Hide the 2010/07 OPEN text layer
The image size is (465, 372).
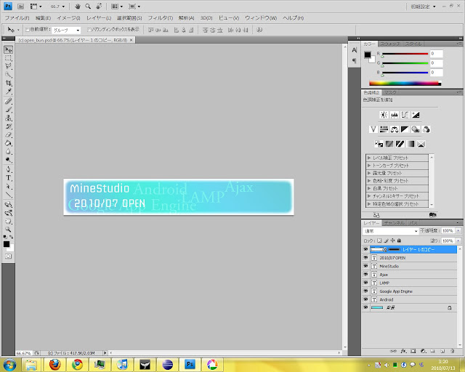click(x=365, y=258)
